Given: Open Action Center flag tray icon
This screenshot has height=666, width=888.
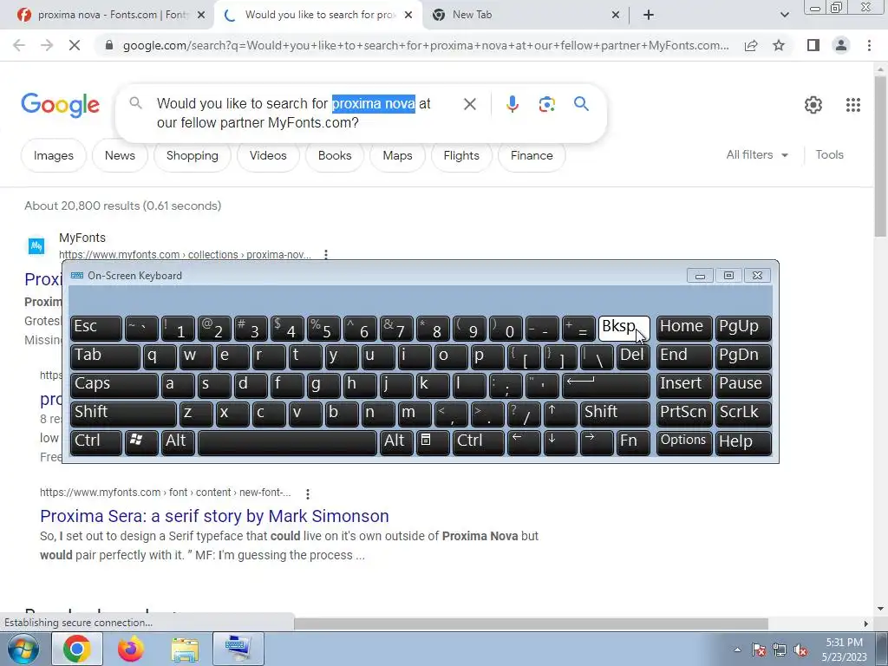Looking at the screenshot, I should [x=759, y=650].
